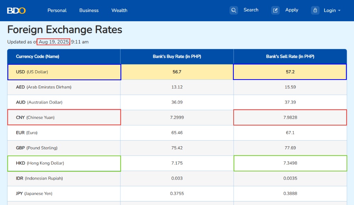Click the HKD Hong Kong Dollar cell
Image resolution: width=354 pixels, height=205 pixels.
[x=64, y=163]
